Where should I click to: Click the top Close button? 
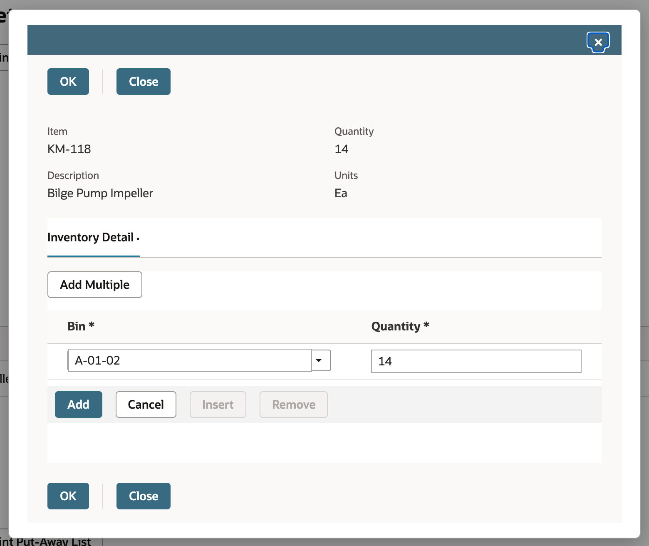(144, 82)
